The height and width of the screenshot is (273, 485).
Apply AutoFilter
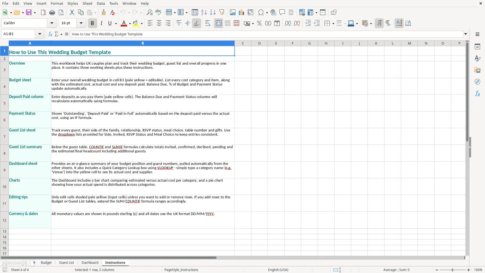pos(222,13)
